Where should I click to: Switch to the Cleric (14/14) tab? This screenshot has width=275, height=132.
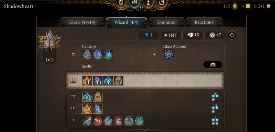pos(82,22)
